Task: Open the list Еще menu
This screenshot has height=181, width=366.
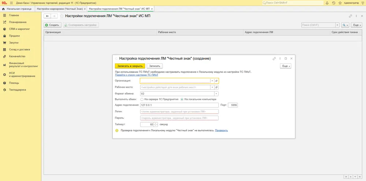Action: [356, 25]
